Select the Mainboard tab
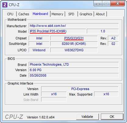 (x=40, y=14)
